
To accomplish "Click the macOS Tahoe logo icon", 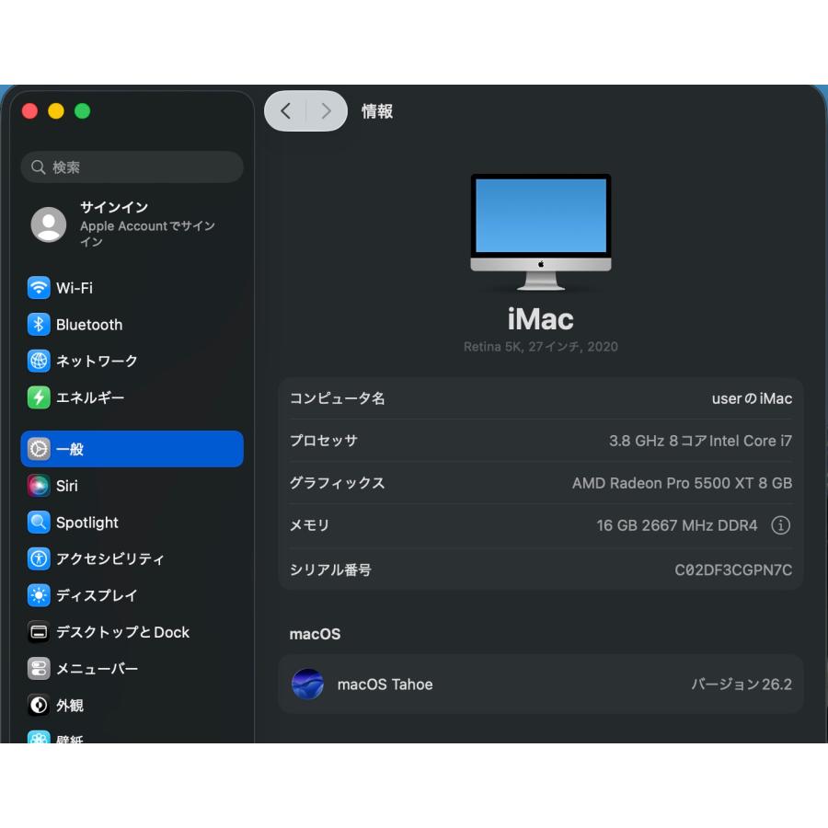I will click(x=307, y=684).
